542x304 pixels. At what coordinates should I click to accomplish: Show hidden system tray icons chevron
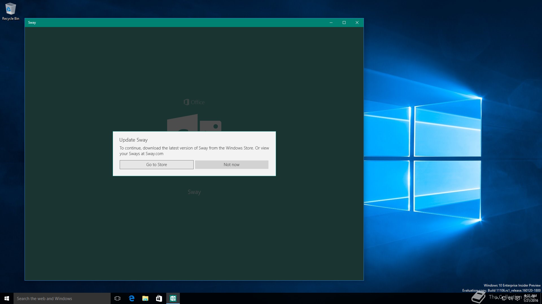coord(497,298)
